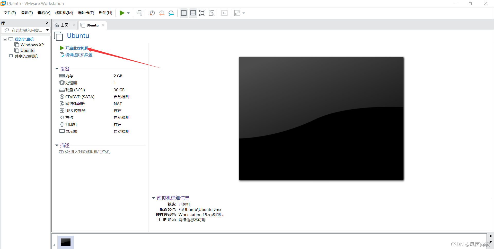Collapse the 描述 section
The image size is (494, 249).
pos(57,145)
